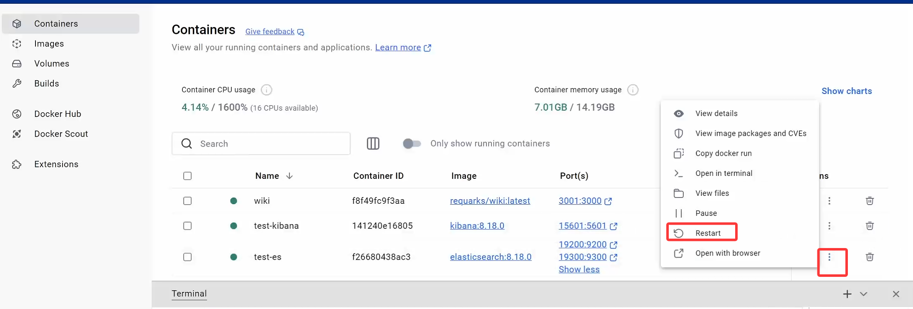Click Show charts

847,91
